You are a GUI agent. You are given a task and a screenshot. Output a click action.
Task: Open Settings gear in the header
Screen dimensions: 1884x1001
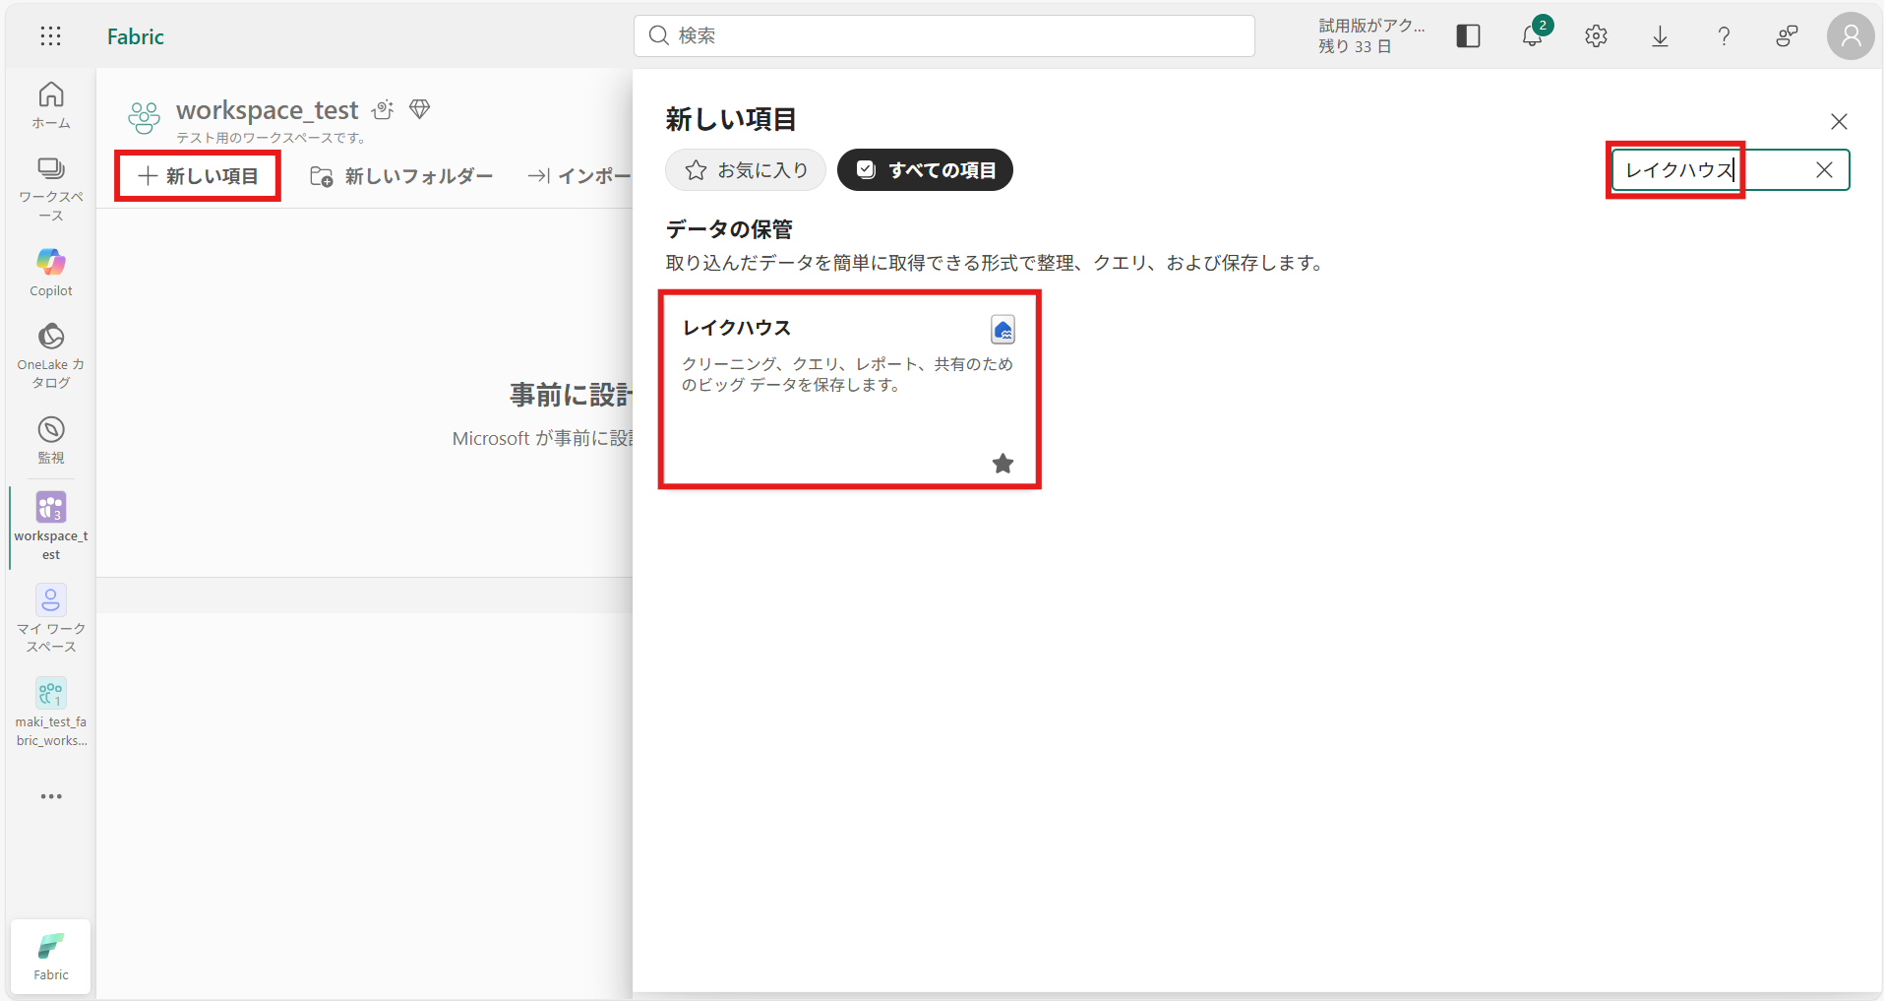(x=1596, y=36)
